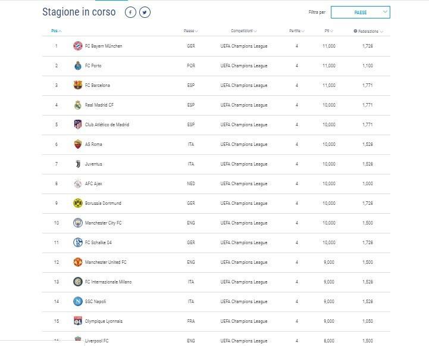Share ranking via Twitter icon
Screen dimensions: 429x346
pos(145,13)
